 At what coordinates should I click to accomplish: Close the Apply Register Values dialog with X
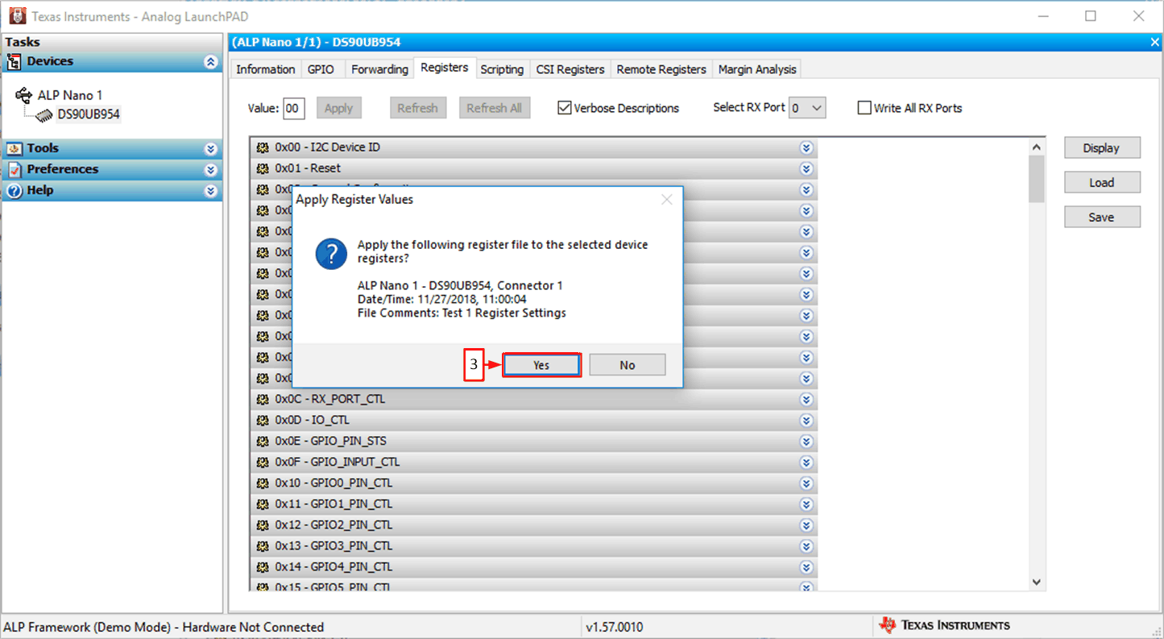(x=667, y=199)
